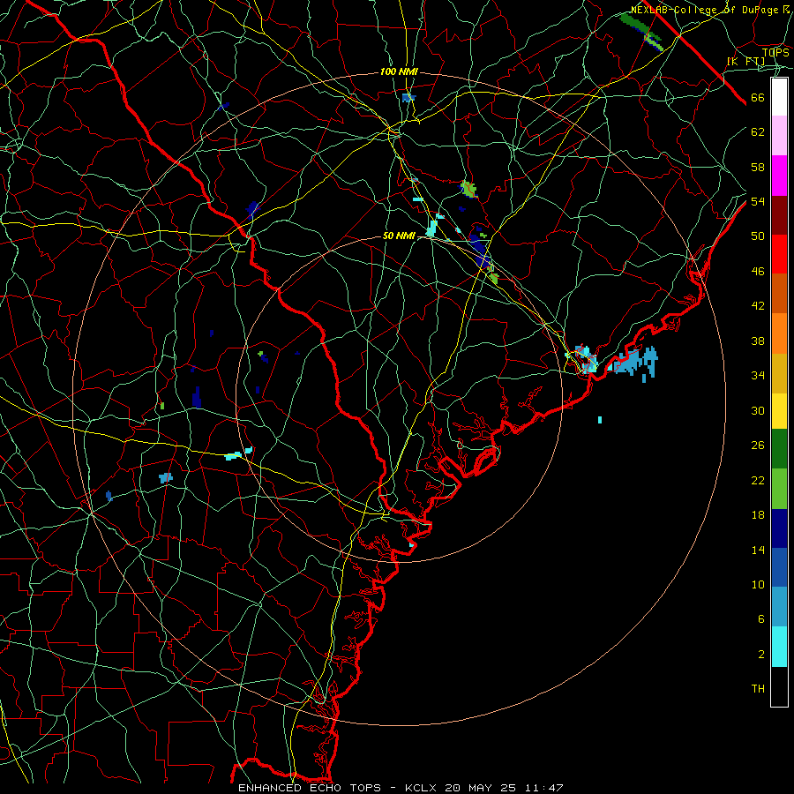Click the '14' legend value label
The height and width of the screenshot is (794, 794).
pos(758,550)
